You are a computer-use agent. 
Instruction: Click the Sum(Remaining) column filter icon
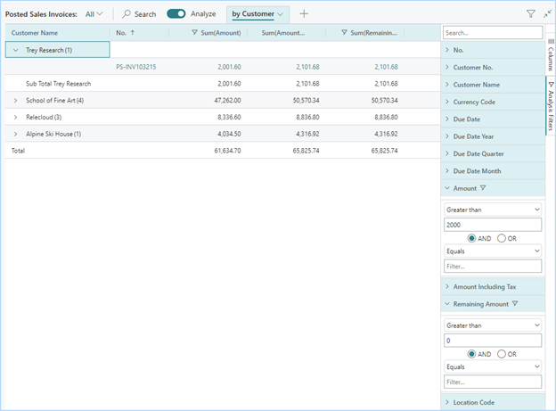pyautogui.click(x=344, y=32)
